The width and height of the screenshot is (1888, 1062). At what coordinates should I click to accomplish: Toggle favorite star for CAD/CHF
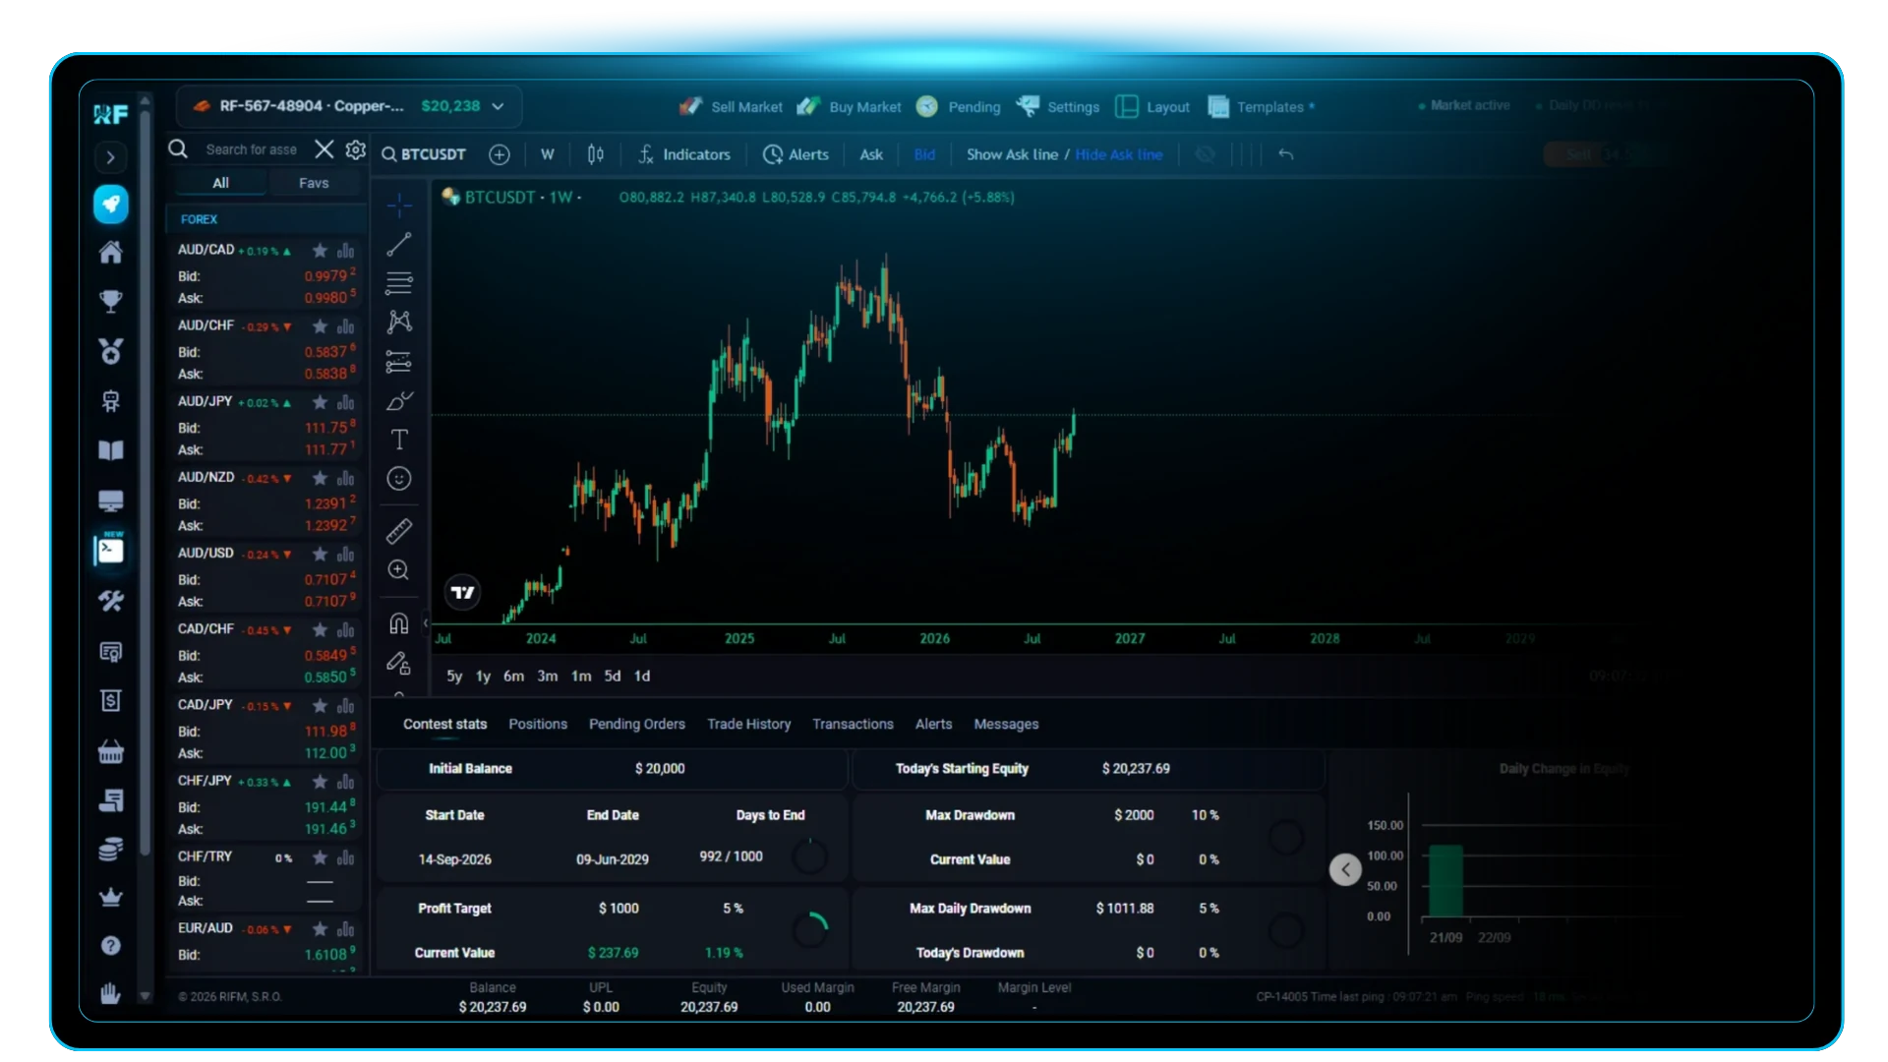pos(320,629)
